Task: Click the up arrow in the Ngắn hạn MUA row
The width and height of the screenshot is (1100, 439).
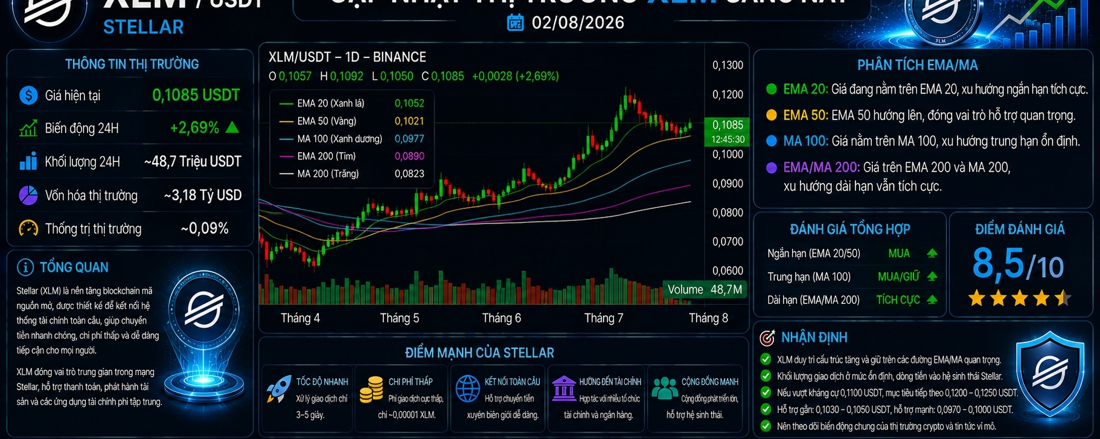Action: (x=932, y=253)
